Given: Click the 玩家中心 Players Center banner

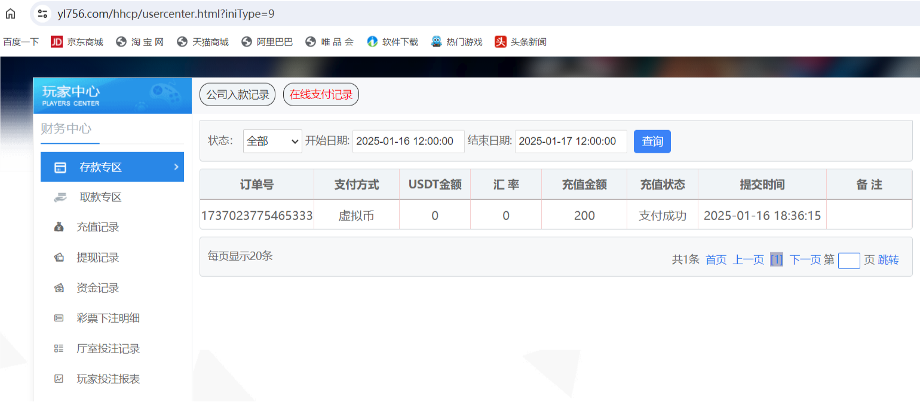Looking at the screenshot, I should (112, 95).
